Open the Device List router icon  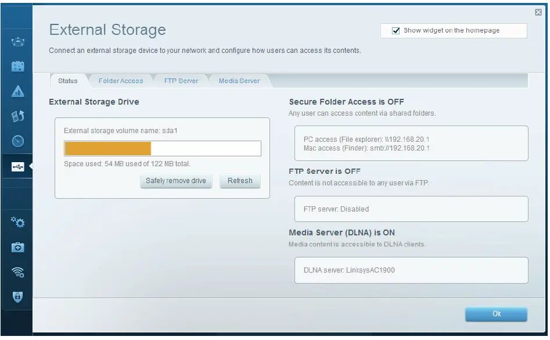tap(17, 42)
